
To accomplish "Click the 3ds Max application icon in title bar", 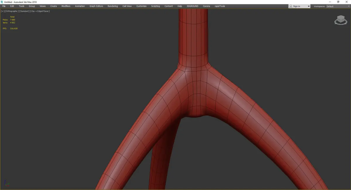I will (x=2, y=2).
